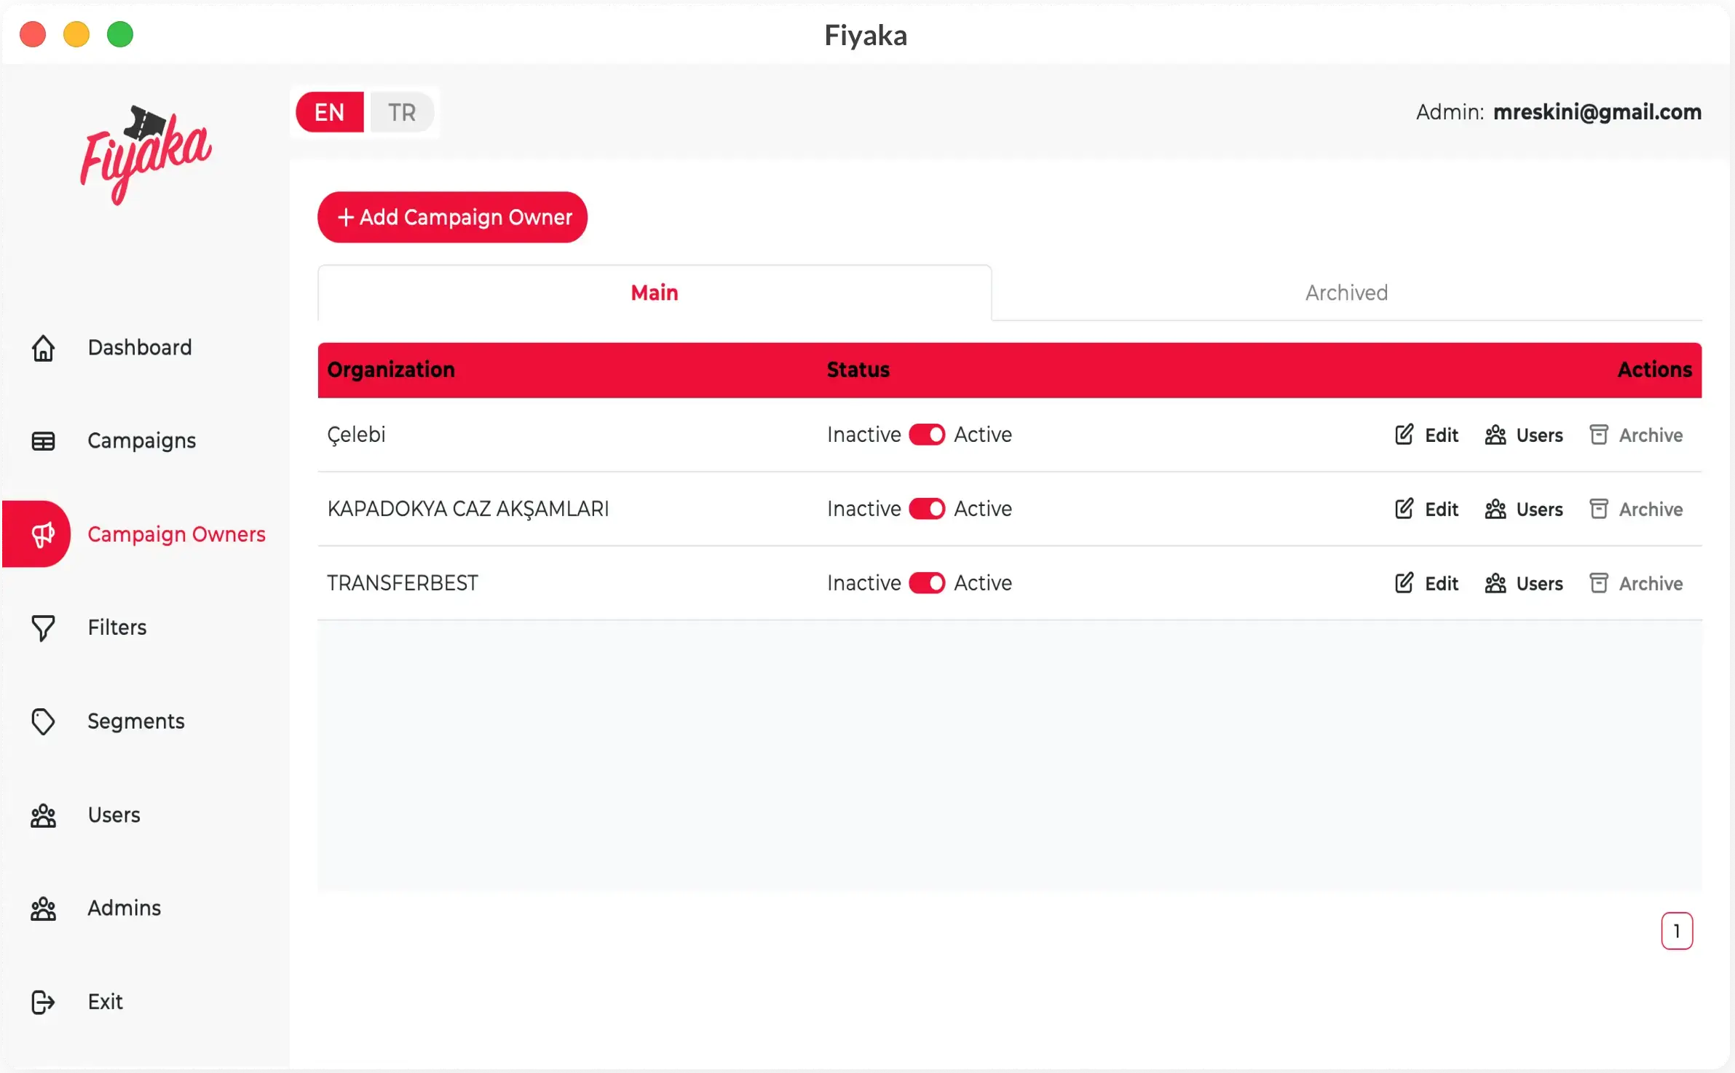The width and height of the screenshot is (1735, 1073).
Task: Click the Dashboard home icon
Action: 43,348
